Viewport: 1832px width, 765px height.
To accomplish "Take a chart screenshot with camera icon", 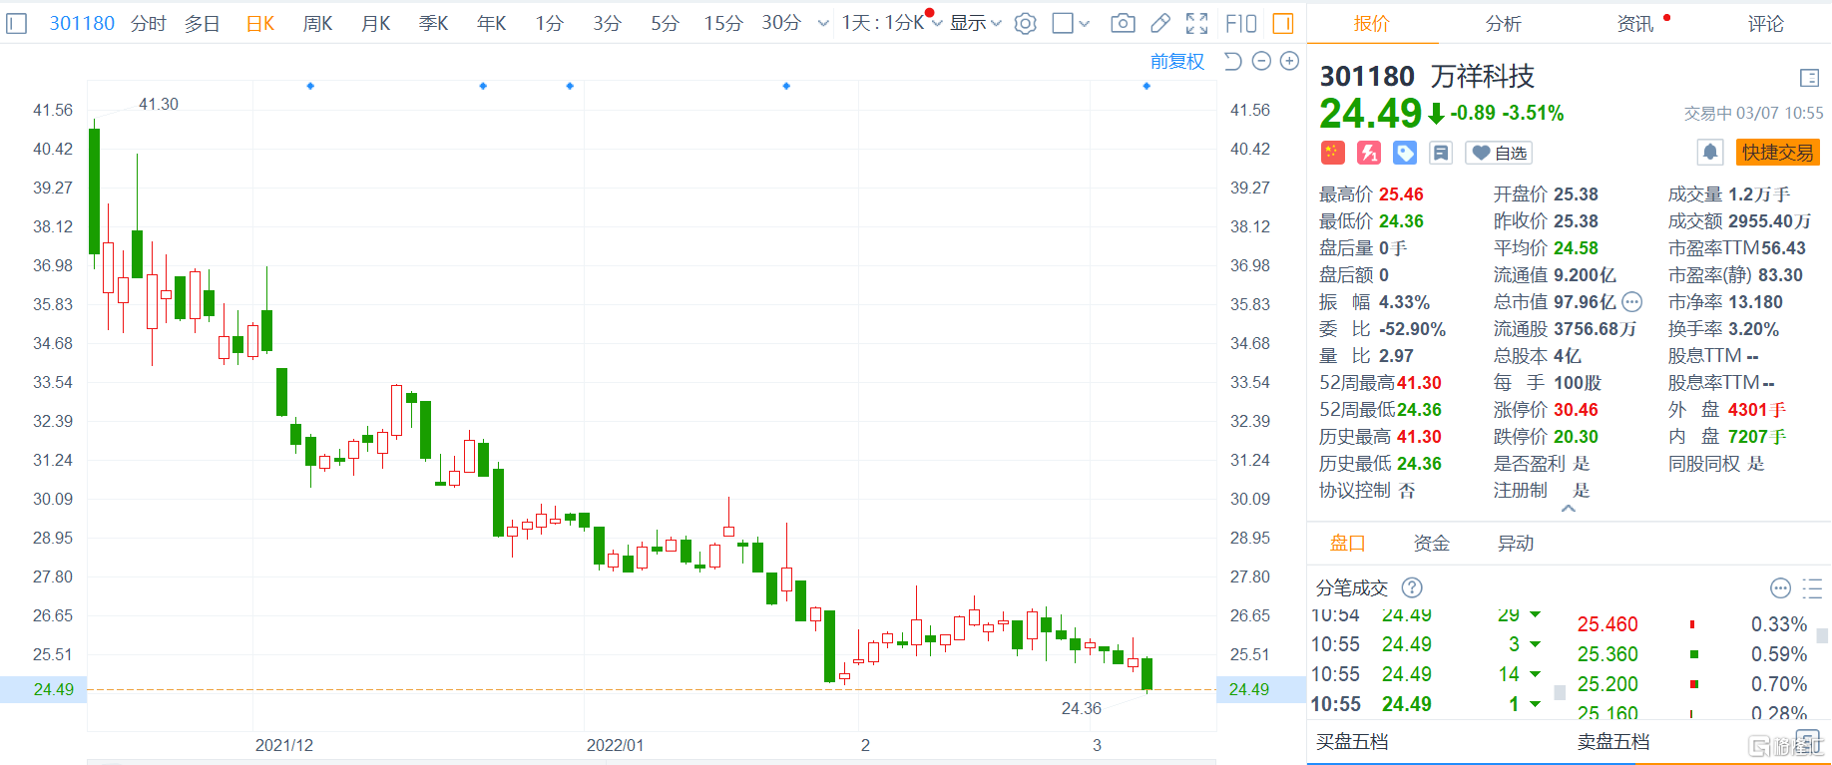I will (x=1123, y=23).
